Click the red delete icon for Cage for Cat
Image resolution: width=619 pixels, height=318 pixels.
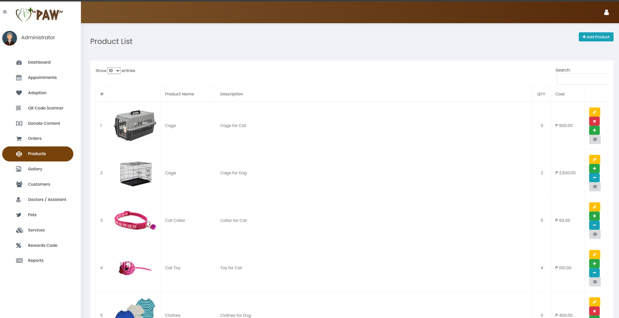click(x=594, y=121)
